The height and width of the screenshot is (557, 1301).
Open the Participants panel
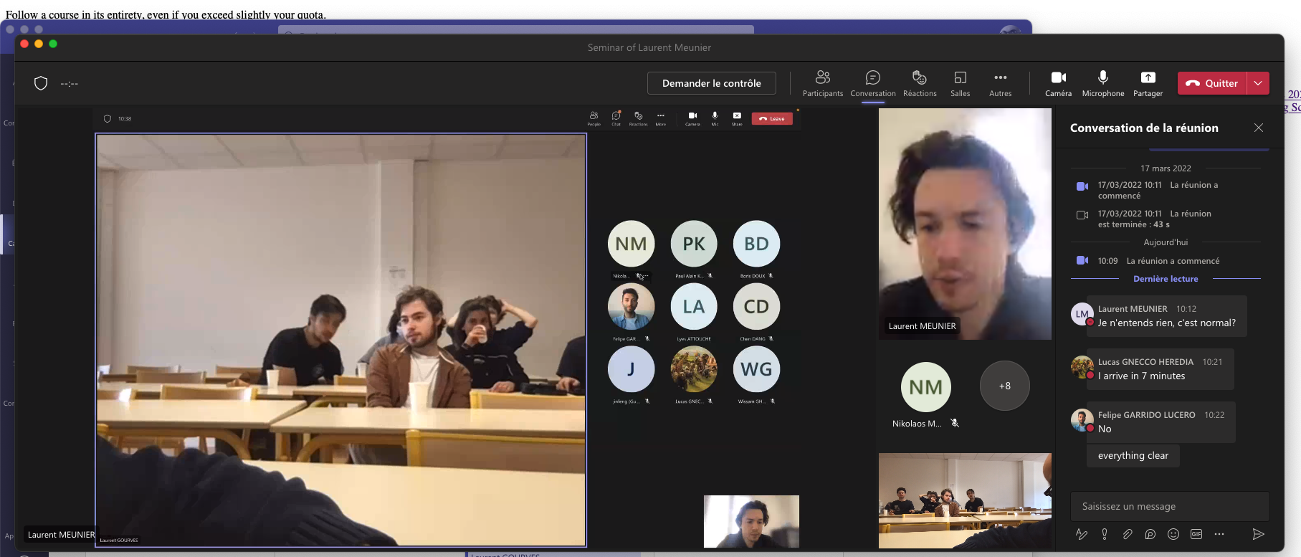pos(823,83)
